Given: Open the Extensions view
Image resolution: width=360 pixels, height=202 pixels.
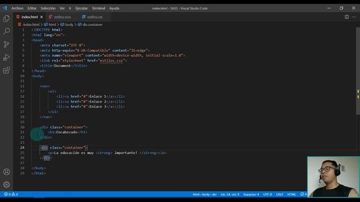Looking at the screenshot, I should (x=6, y=70).
